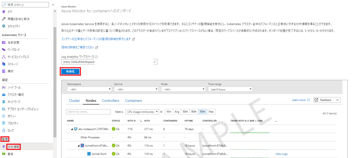Image resolution: width=353 pixels, height=158 pixels.
Task: Collapse the tunnelfront-67d6c tree row
Action: point(79,146)
